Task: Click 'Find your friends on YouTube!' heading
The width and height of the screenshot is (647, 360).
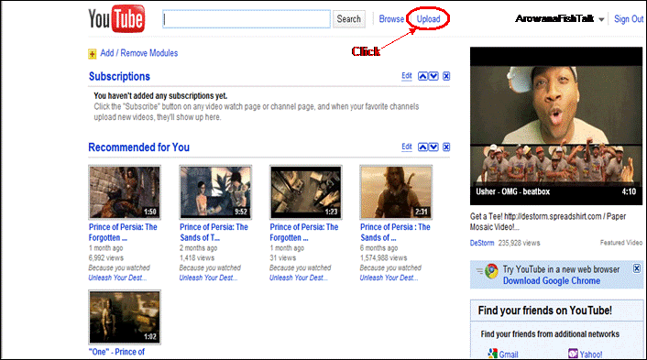Action: [x=544, y=311]
